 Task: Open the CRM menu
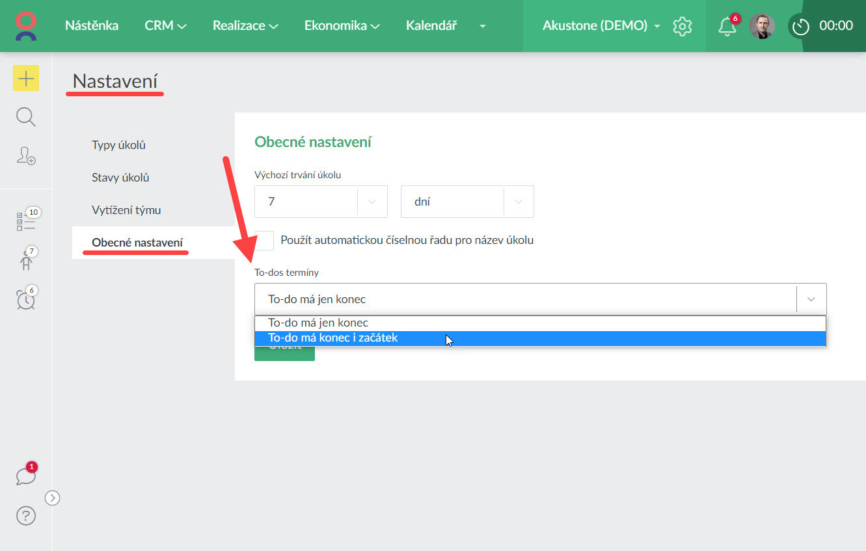[165, 26]
